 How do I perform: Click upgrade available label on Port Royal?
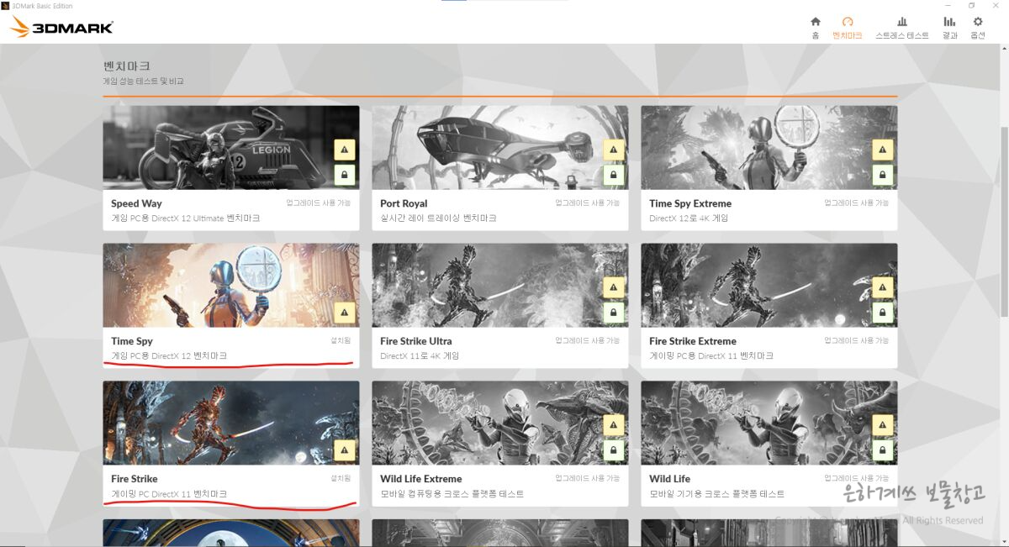click(587, 202)
